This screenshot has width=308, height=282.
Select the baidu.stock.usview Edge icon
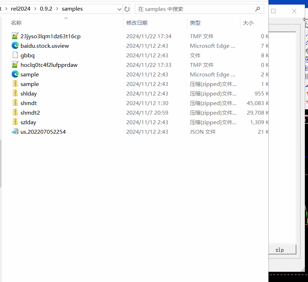pyautogui.click(x=15, y=46)
